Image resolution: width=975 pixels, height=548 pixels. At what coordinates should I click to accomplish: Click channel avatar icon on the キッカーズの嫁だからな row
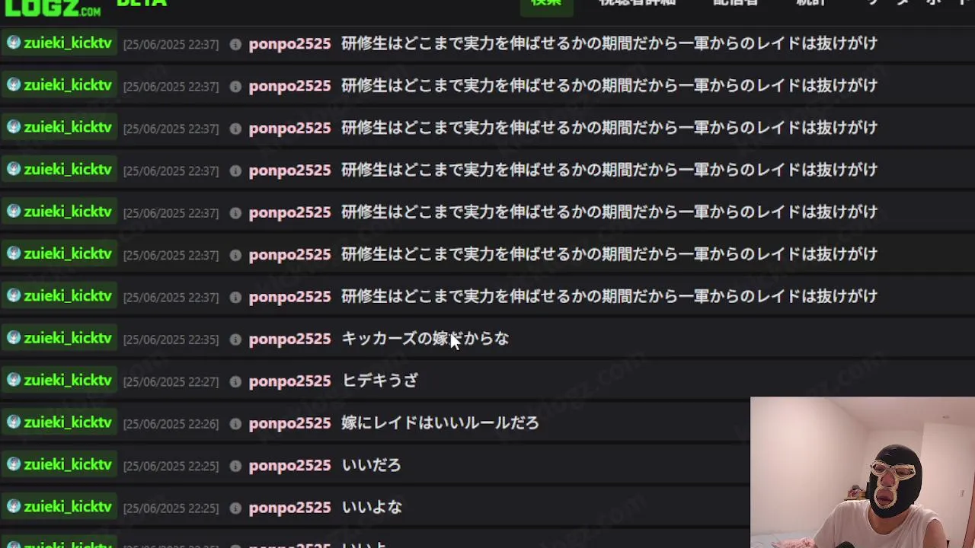[x=14, y=338]
